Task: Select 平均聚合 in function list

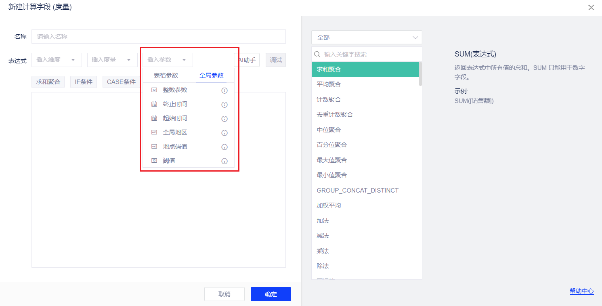Action: pos(329,84)
